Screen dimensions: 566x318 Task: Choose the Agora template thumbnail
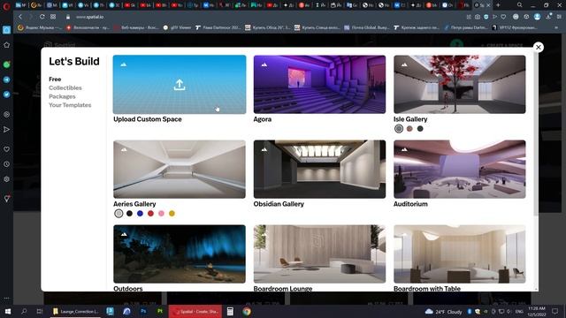click(319, 85)
